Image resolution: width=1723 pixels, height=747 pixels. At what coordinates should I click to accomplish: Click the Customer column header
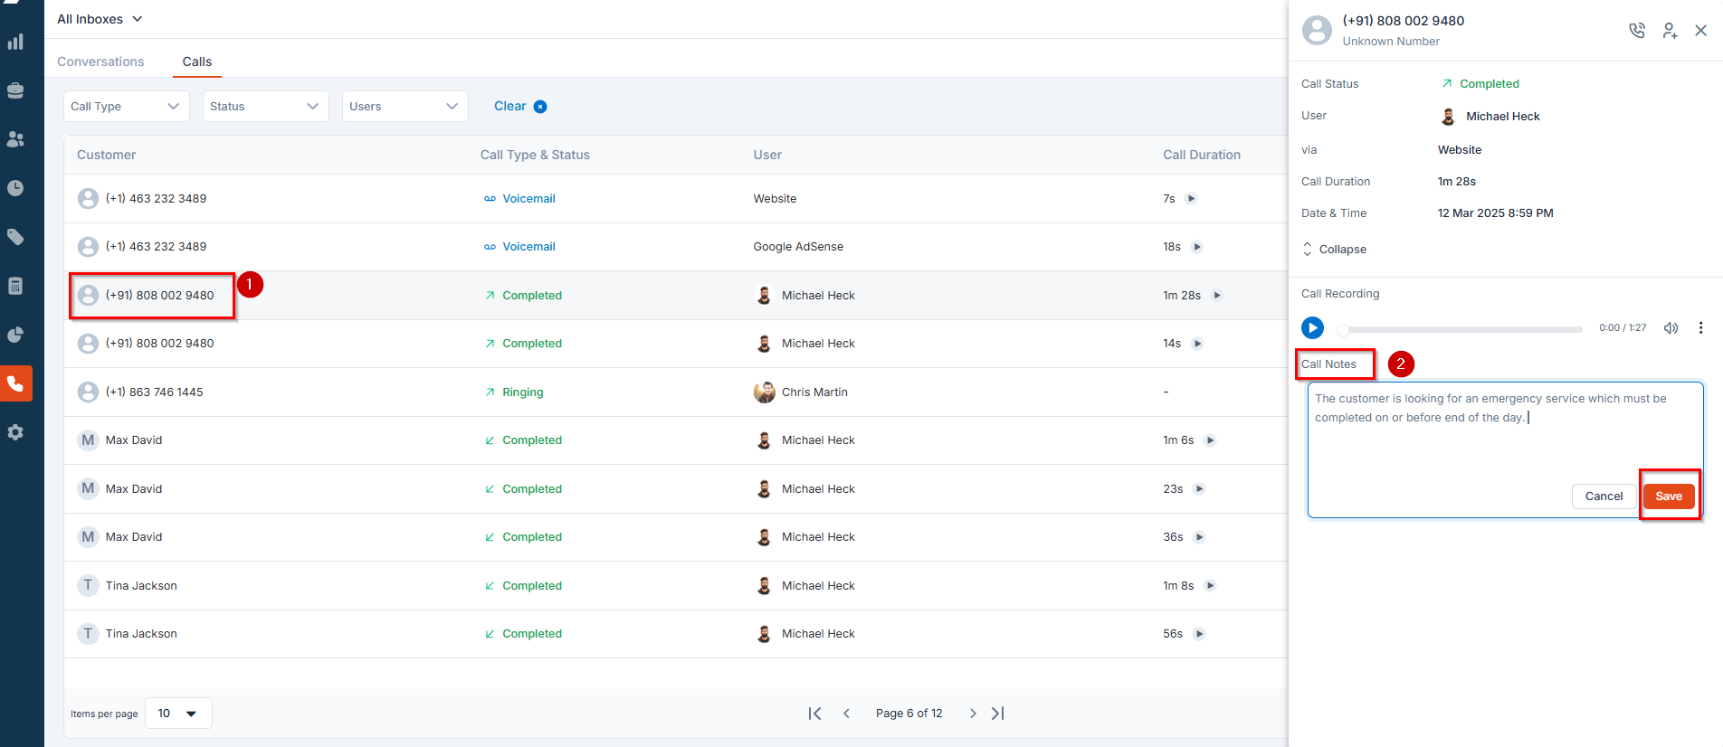(106, 155)
